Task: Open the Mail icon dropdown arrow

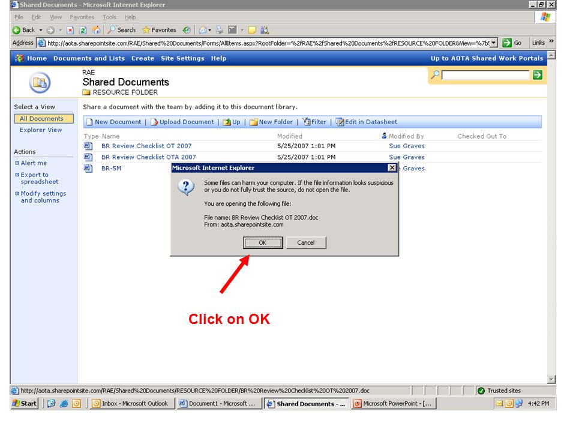Action: click(210, 30)
